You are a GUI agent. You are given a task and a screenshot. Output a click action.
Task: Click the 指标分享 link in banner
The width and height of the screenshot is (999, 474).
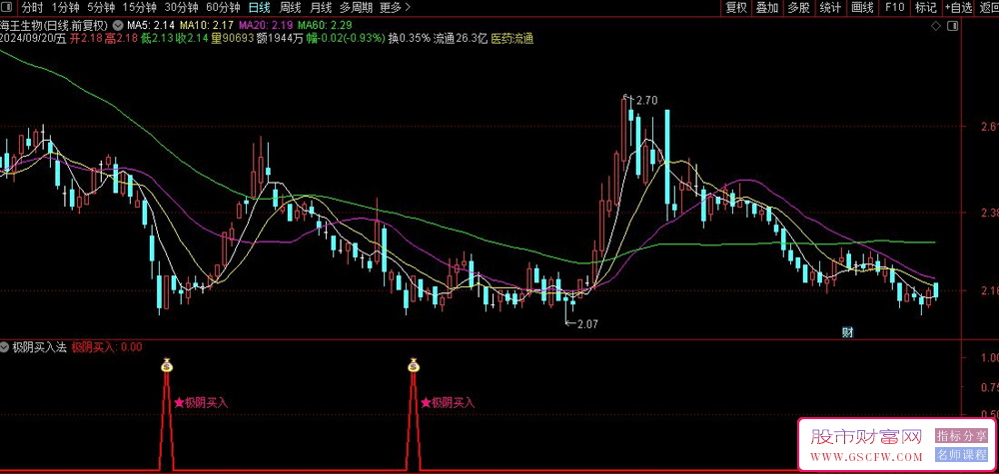click(961, 436)
